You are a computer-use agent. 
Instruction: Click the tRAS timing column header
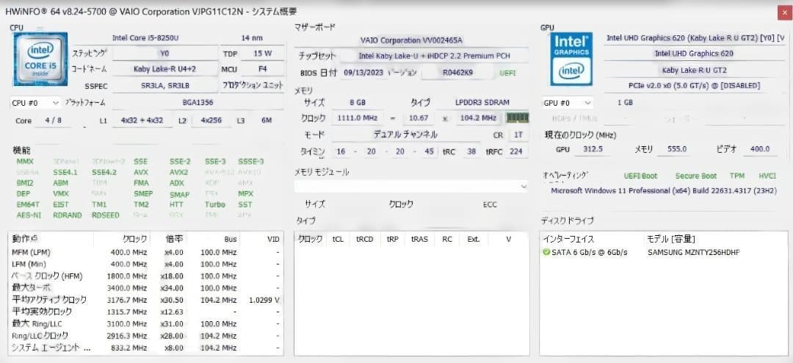pyautogui.click(x=419, y=239)
